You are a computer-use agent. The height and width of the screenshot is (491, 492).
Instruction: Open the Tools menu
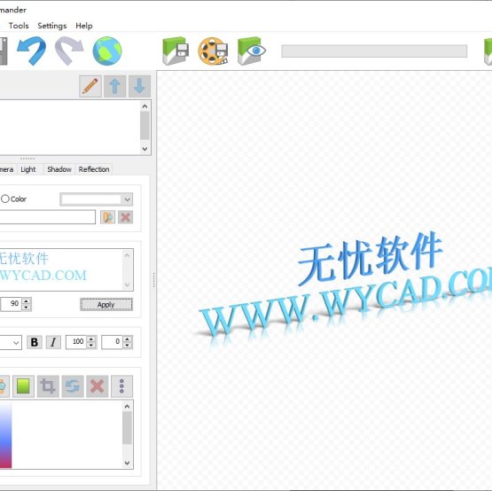[x=19, y=26]
